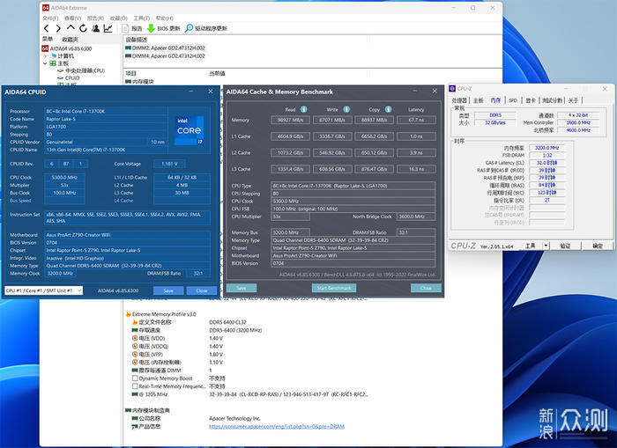Click Save in the Cache & Memory Benchmark
The image size is (617, 448).
pos(242,288)
